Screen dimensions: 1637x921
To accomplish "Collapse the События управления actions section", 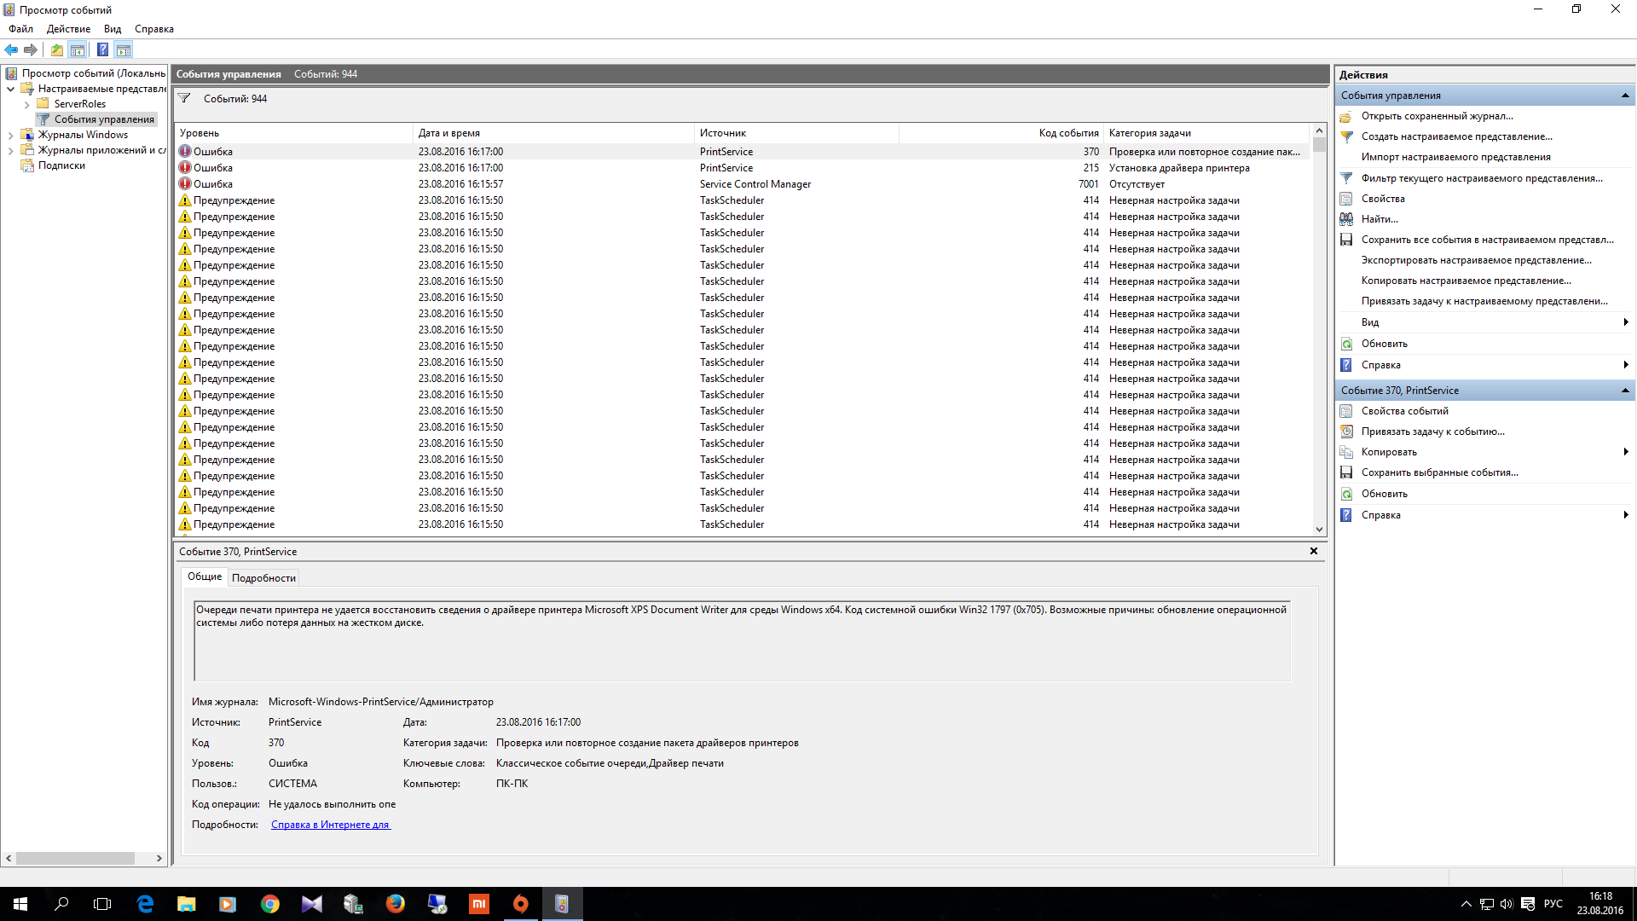I will point(1624,96).
